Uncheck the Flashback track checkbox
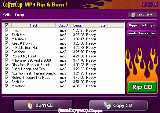 point(7,52)
